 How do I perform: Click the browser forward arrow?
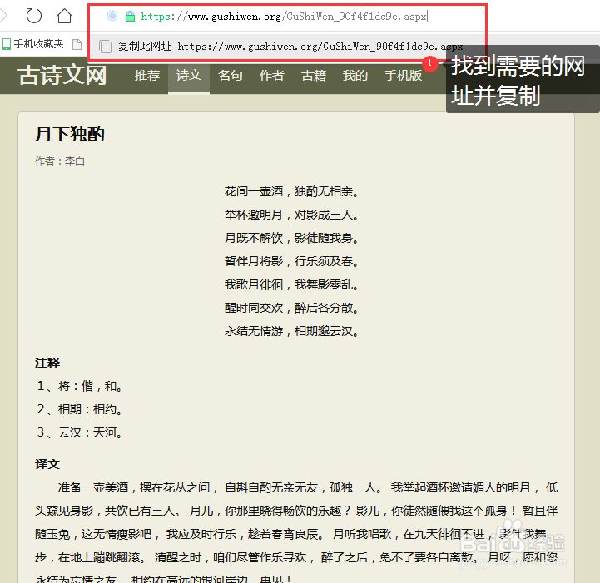(3, 16)
